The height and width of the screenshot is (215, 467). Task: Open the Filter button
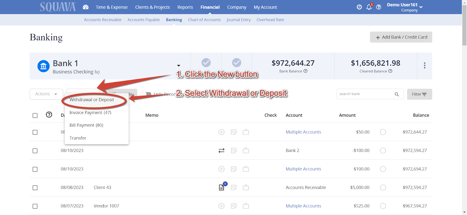tap(419, 94)
